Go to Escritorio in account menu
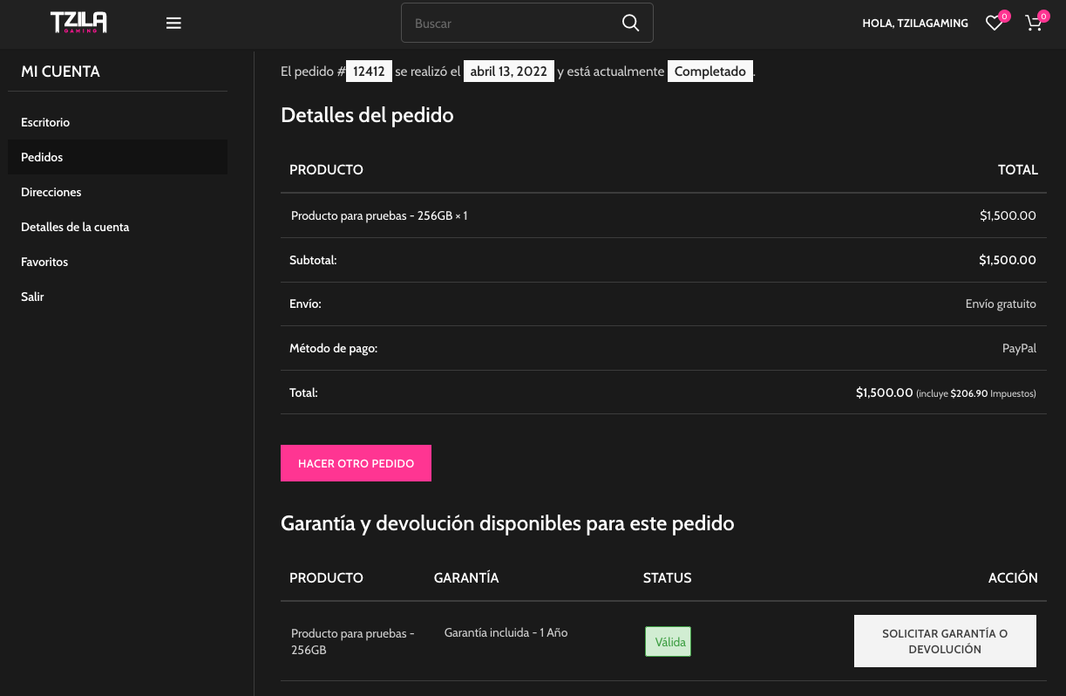 coord(45,122)
